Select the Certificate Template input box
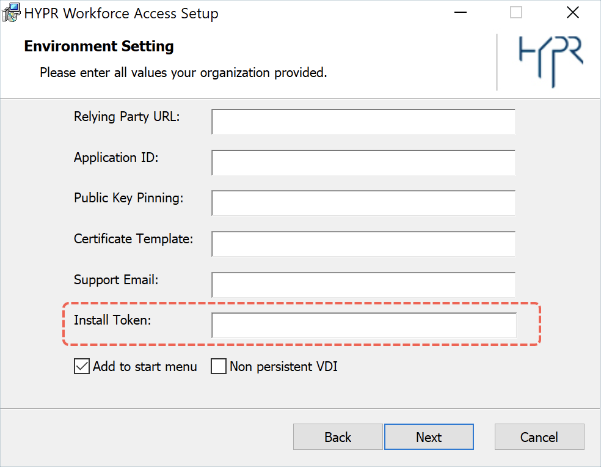 363,244
